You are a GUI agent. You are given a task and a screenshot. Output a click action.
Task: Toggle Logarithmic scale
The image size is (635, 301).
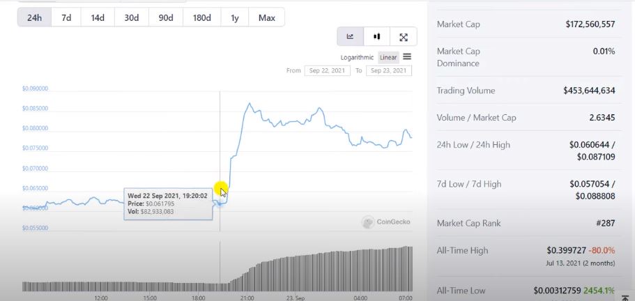pyautogui.click(x=357, y=57)
